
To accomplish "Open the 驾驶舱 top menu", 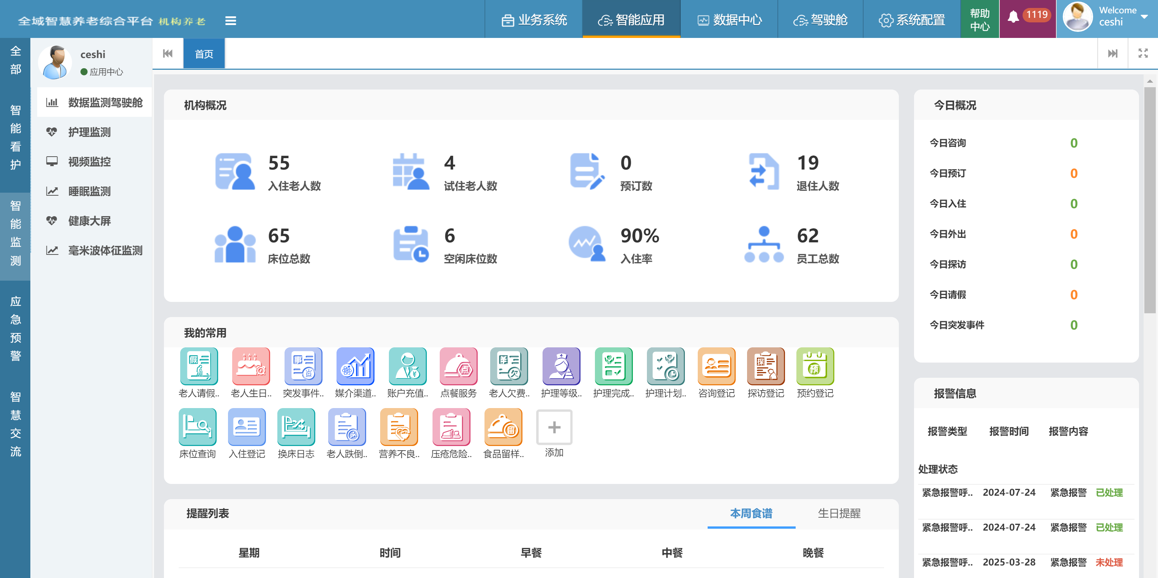I will [820, 20].
